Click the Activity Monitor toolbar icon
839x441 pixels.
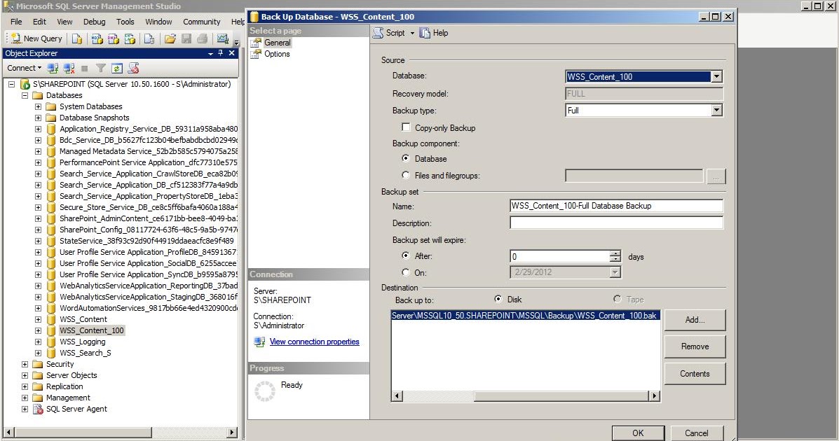tap(223, 38)
